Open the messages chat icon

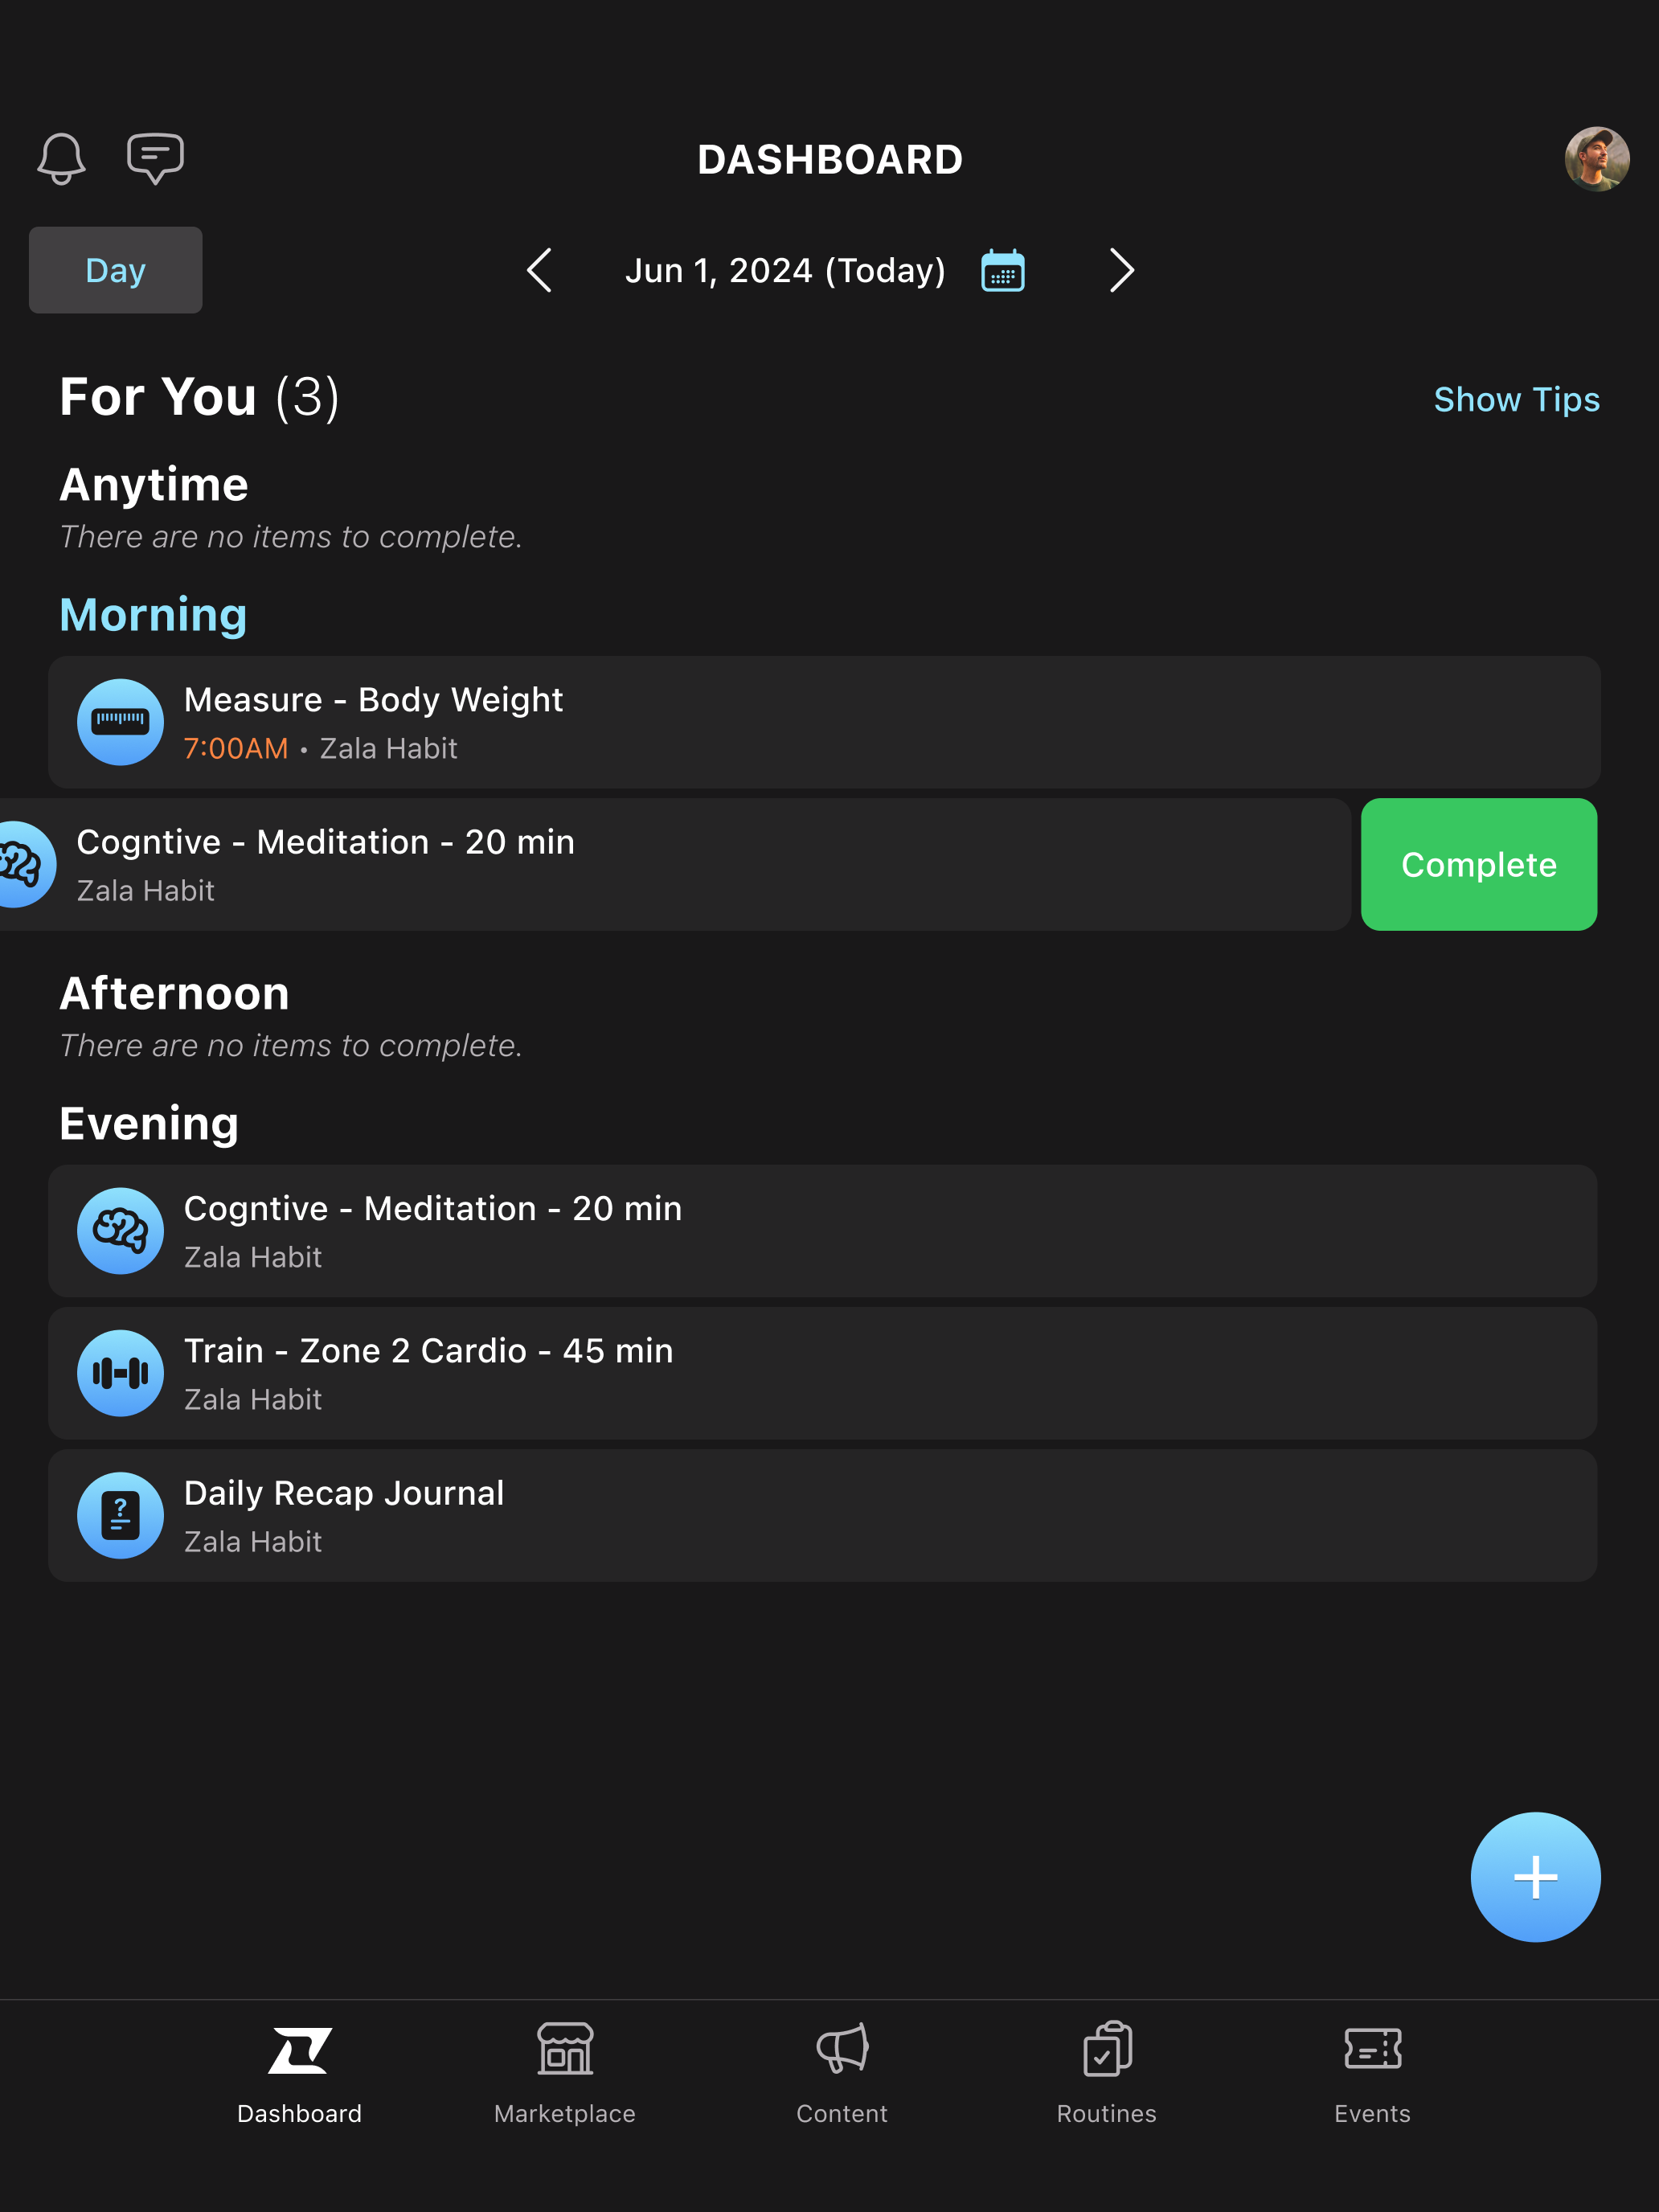155,158
